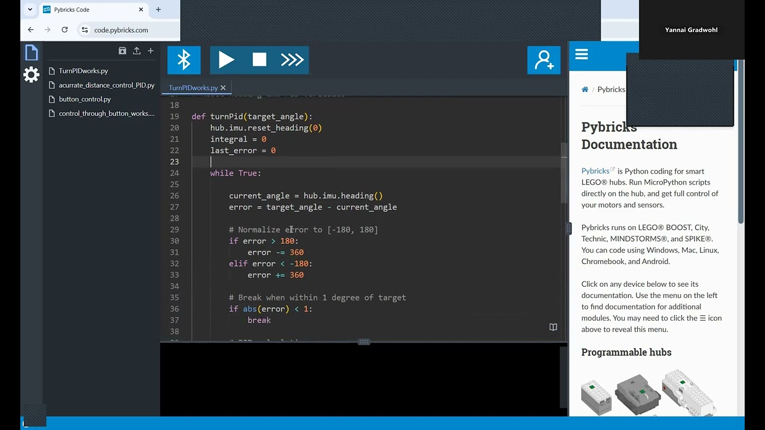Place the cursor on the 'while True:' line
The height and width of the screenshot is (430, 765).
tap(235, 173)
